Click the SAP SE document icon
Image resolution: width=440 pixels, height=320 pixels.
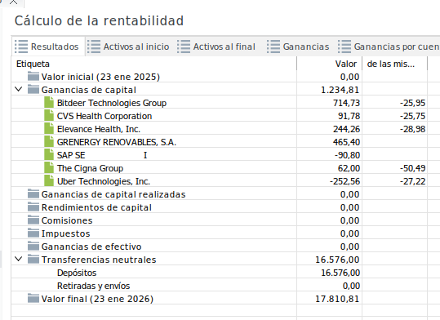click(49, 154)
